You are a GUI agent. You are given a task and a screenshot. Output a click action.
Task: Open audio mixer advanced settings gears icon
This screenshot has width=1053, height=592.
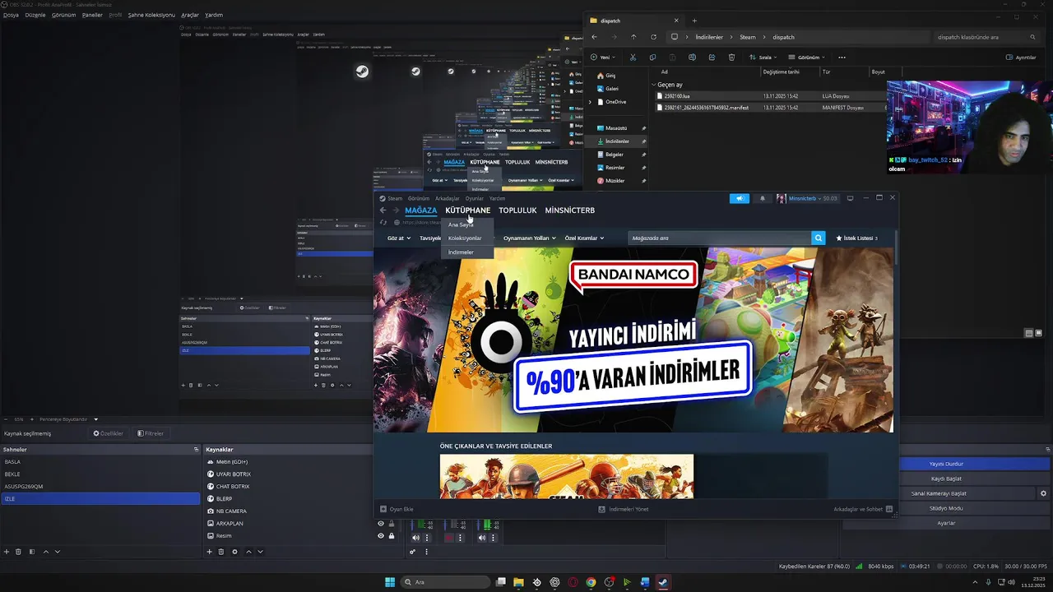(x=412, y=552)
